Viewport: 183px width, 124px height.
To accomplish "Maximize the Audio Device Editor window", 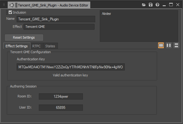I will pos(171,5).
